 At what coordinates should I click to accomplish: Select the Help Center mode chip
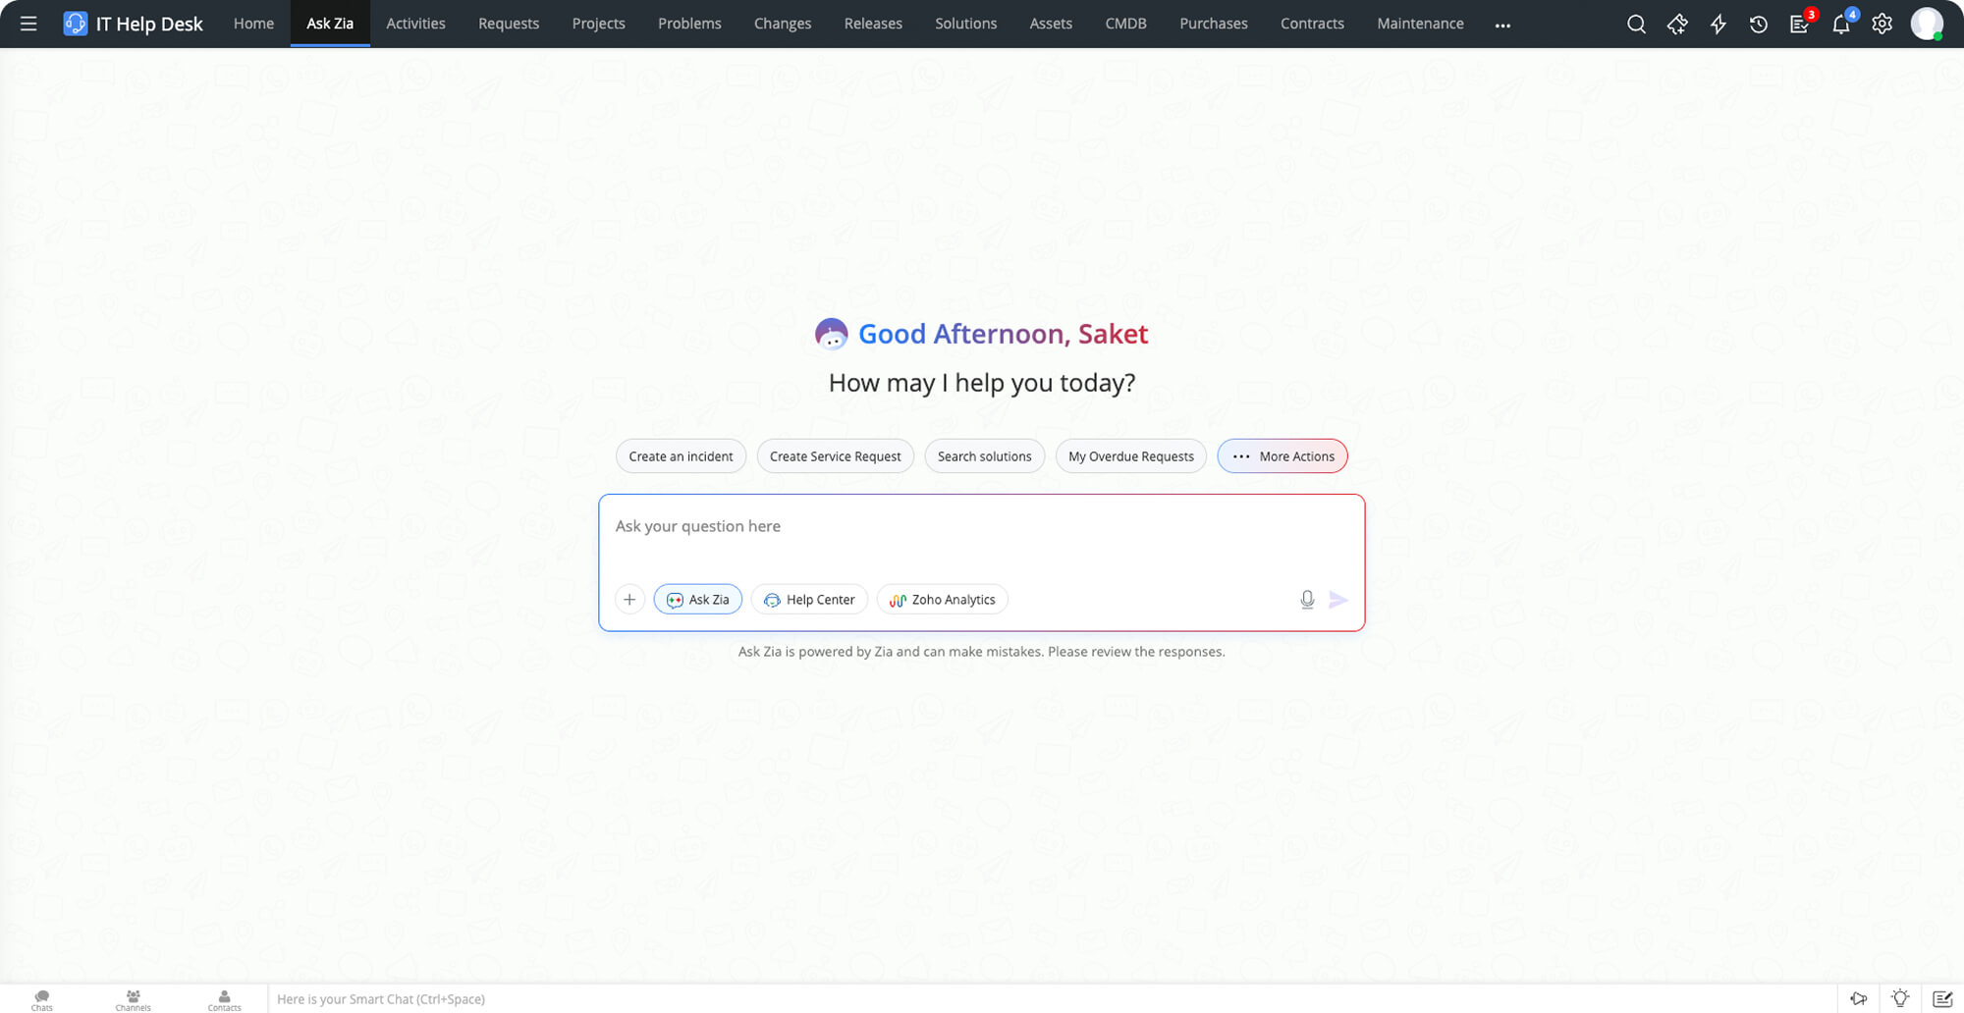(x=809, y=600)
